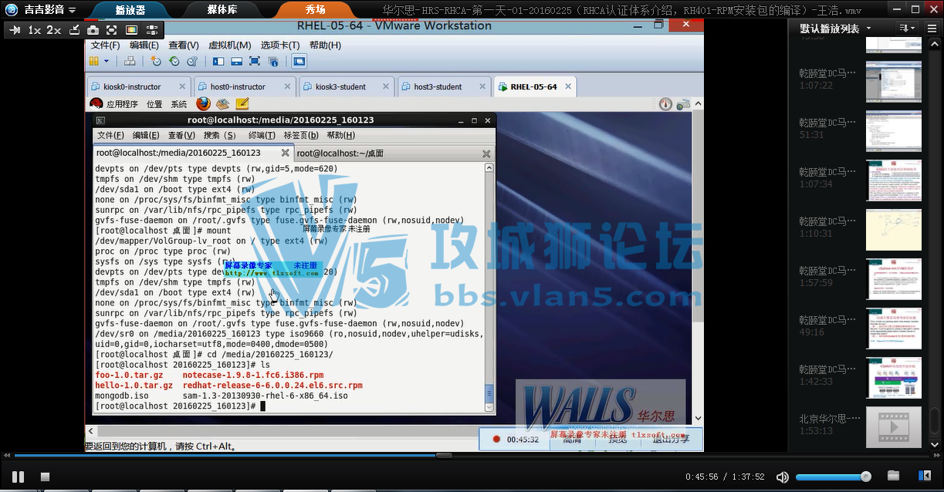
Task: Open GNOME 系统 menu
Action: 179,104
